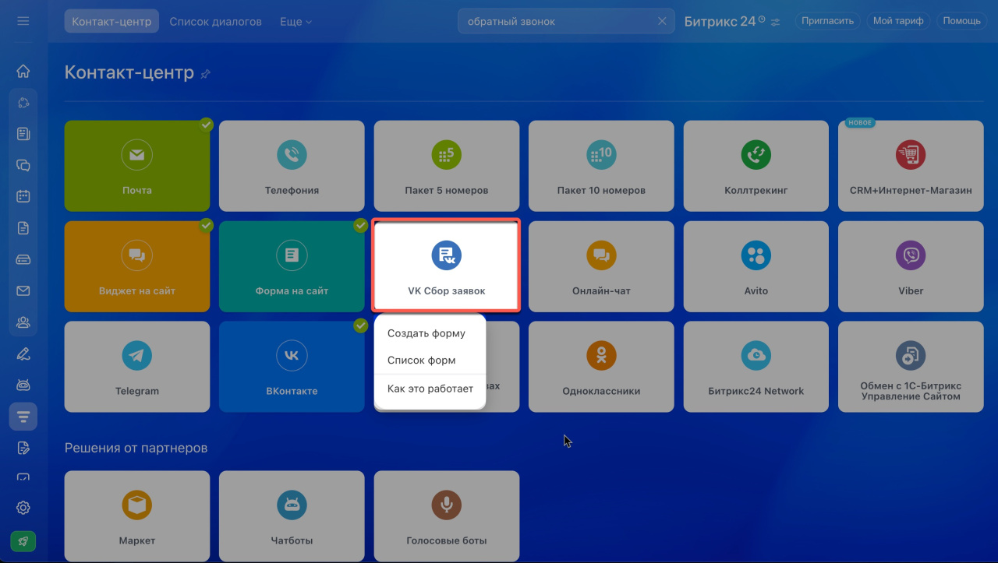The height and width of the screenshot is (563, 998).
Task: Click the Пригласить button
Action: click(827, 21)
